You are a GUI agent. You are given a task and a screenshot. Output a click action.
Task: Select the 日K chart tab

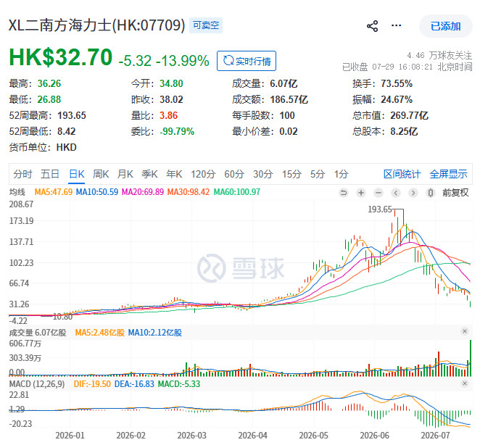(x=77, y=174)
